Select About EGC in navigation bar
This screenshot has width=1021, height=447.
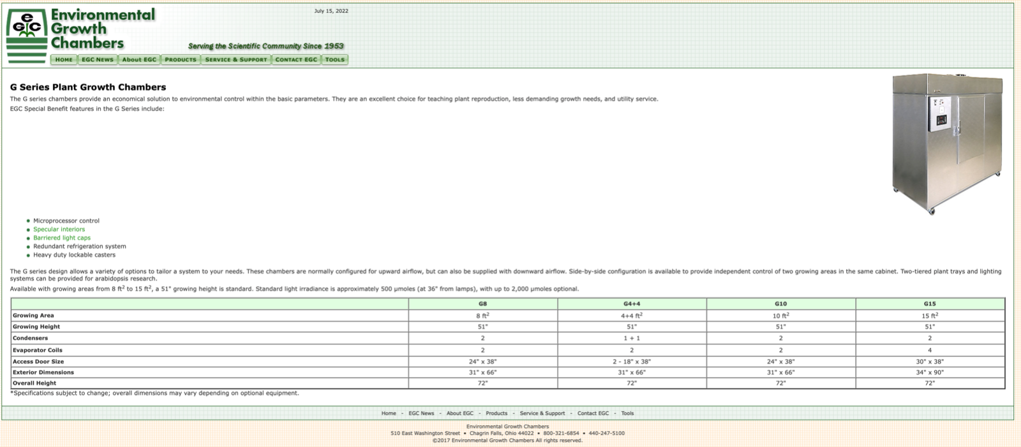(x=139, y=59)
